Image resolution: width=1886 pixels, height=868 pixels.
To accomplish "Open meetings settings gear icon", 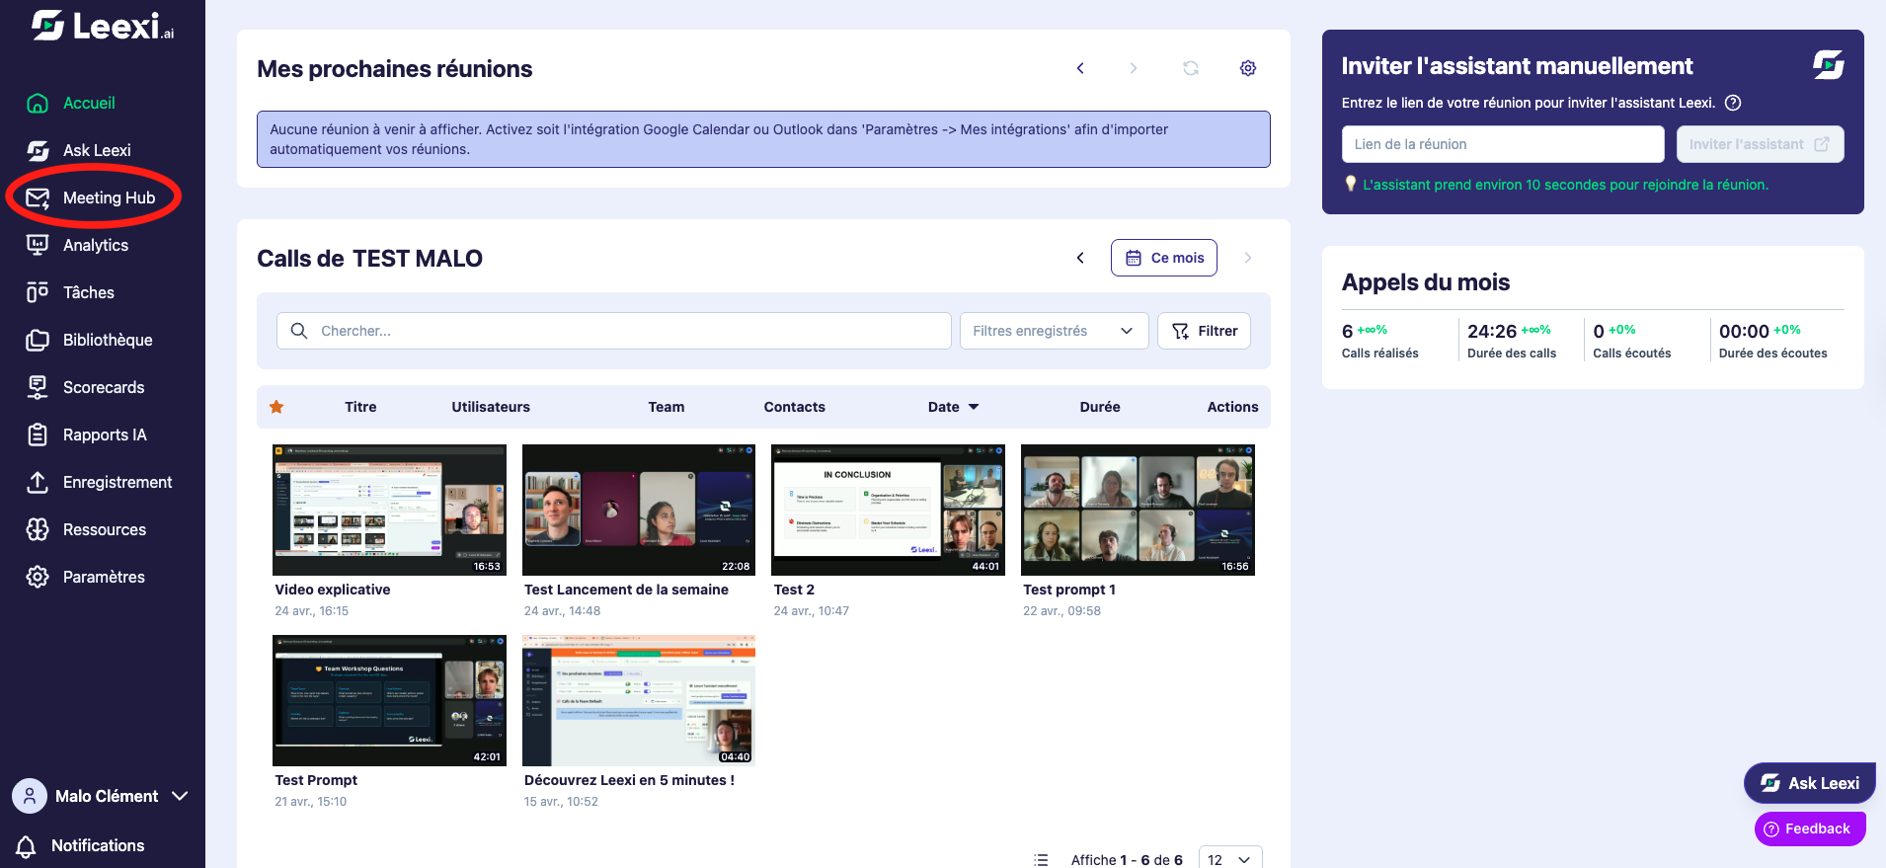I will [x=1248, y=68].
